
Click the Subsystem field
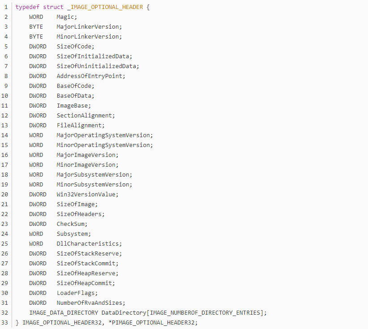72,234
